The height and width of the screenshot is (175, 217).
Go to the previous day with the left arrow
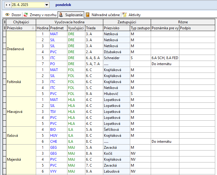pos(6,5)
